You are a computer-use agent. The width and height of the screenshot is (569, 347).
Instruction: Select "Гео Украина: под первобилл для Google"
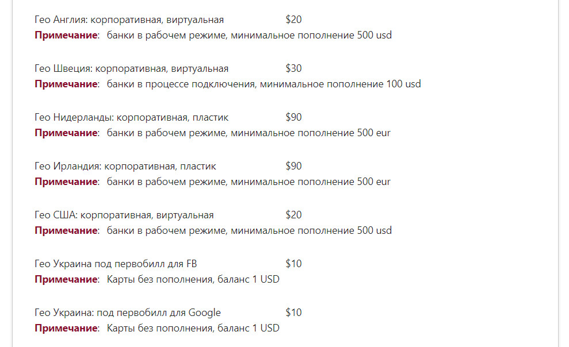pos(127,313)
